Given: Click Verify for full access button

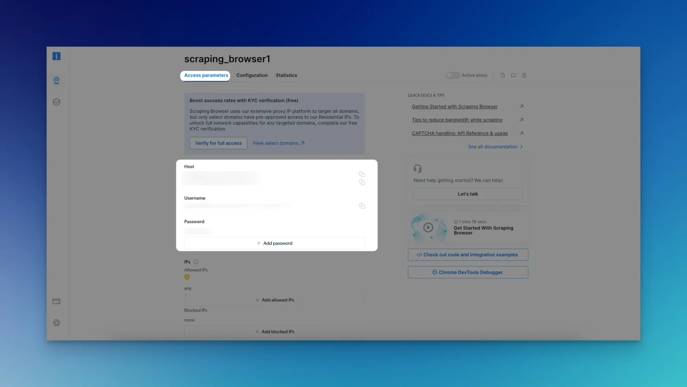Looking at the screenshot, I should coord(218,143).
